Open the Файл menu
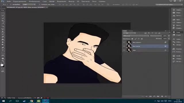The image size is (184, 103). (9, 1)
